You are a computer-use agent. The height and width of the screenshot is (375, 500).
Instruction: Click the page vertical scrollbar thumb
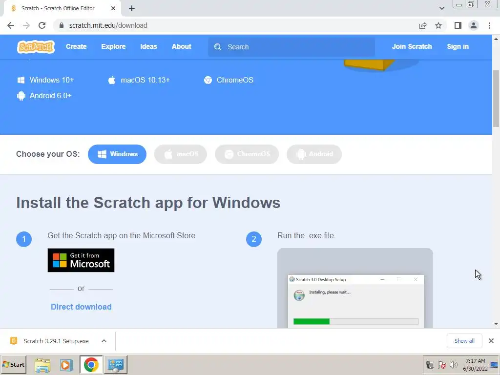coord(496,99)
